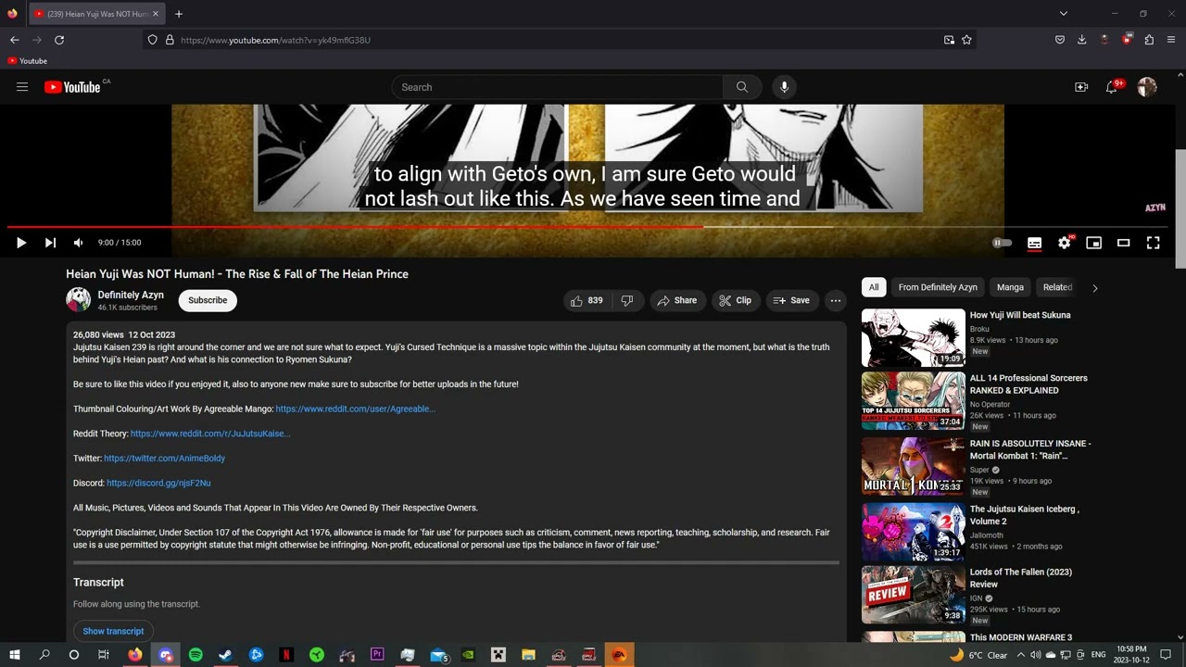
Task: Enter full screen mode
Action: pyautogui.click(x=1154, y=243)
